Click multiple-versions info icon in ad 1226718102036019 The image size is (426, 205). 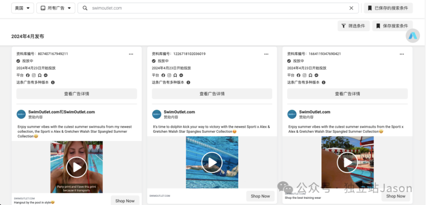pos(188,83)
